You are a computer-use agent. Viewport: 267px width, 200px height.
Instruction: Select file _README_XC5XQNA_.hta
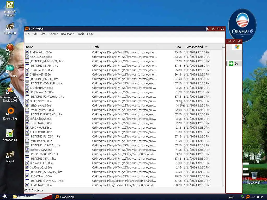[46, 172]
